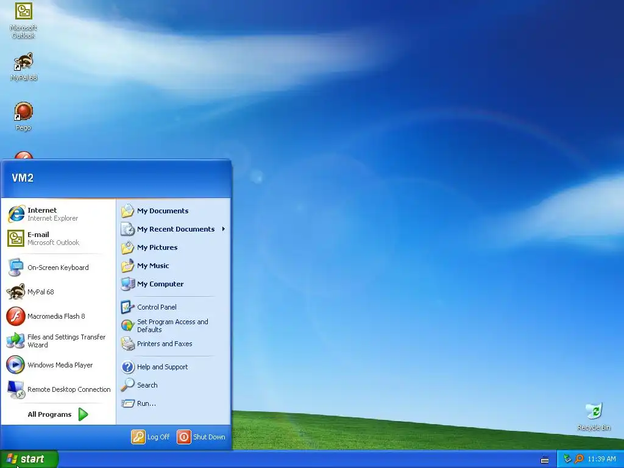Open the Run... dialog
Image resolution: width=624 pixels, height=468 pixels.
click(x=174, y=403)
